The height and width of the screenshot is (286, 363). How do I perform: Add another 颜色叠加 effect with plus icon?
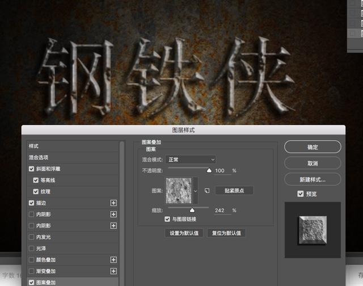113,260
